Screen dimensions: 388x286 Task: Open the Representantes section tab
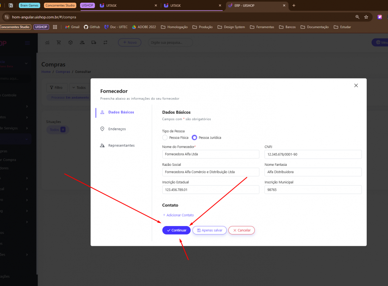click(121, 145)
